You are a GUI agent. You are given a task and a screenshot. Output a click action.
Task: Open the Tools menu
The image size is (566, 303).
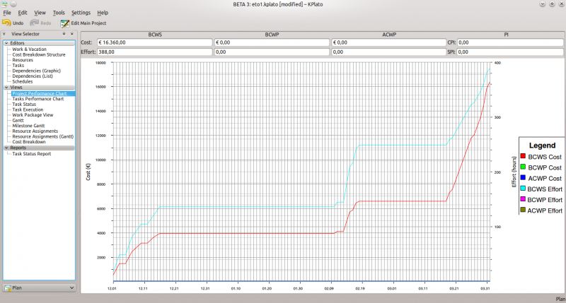tap(59, 13)
